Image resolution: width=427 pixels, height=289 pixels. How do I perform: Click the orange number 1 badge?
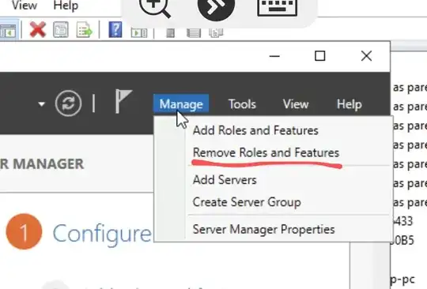click(x=24, y=231)
